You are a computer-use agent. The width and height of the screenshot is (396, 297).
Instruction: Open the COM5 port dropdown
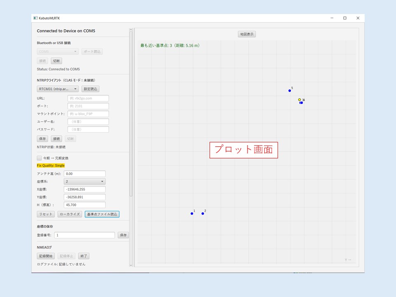(x=58, y=52)
